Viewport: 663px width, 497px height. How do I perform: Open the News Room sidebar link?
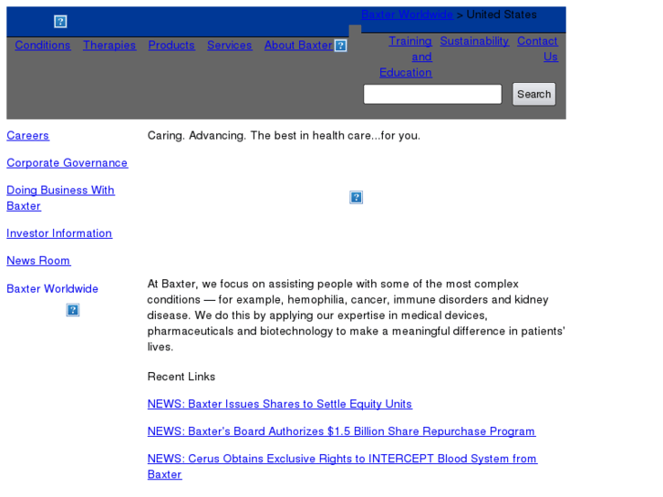click(38, 261)
